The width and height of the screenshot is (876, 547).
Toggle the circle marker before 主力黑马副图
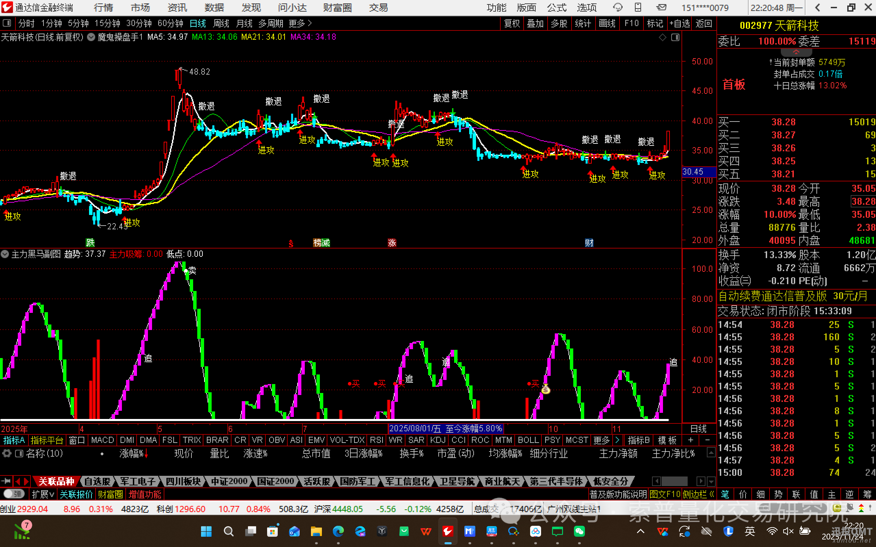point(5,254)
